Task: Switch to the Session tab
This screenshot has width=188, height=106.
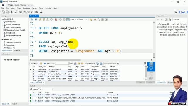Action: [14, 104]
